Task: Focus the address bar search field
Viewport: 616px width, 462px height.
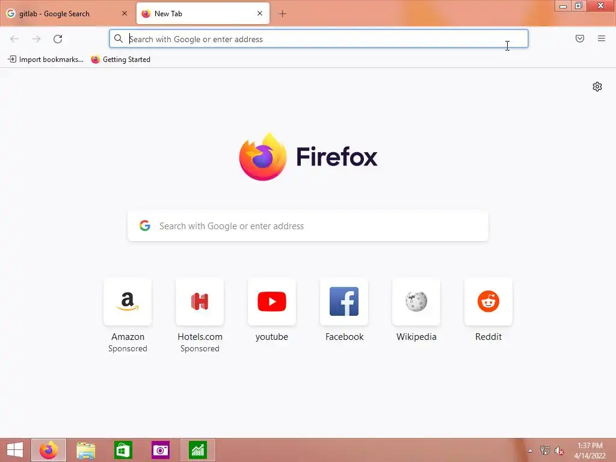Action: coord(319,39)
